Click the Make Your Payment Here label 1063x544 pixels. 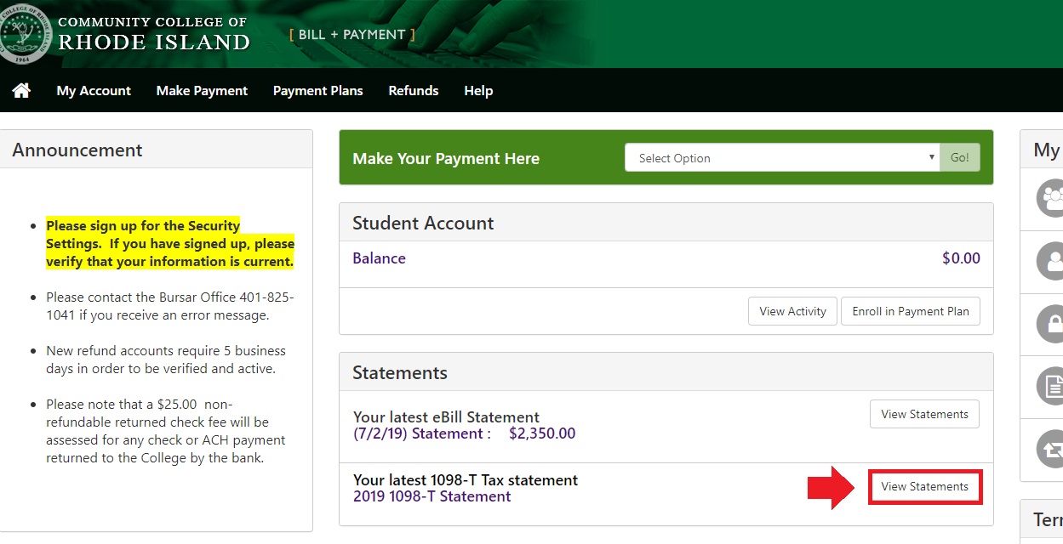[x=446, y=158]
